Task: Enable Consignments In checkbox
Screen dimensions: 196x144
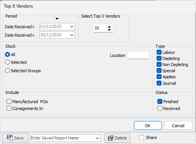Action: [x=9, y=108]
